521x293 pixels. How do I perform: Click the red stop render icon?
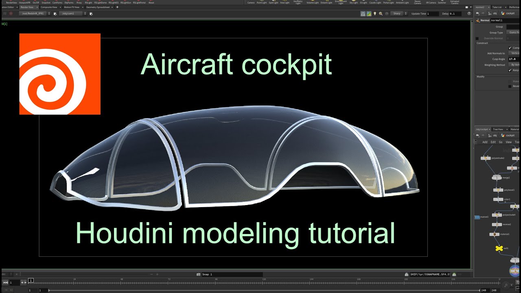11,13
